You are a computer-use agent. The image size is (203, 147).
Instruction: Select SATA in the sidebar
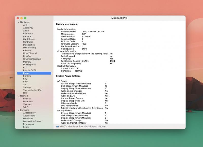26,82
